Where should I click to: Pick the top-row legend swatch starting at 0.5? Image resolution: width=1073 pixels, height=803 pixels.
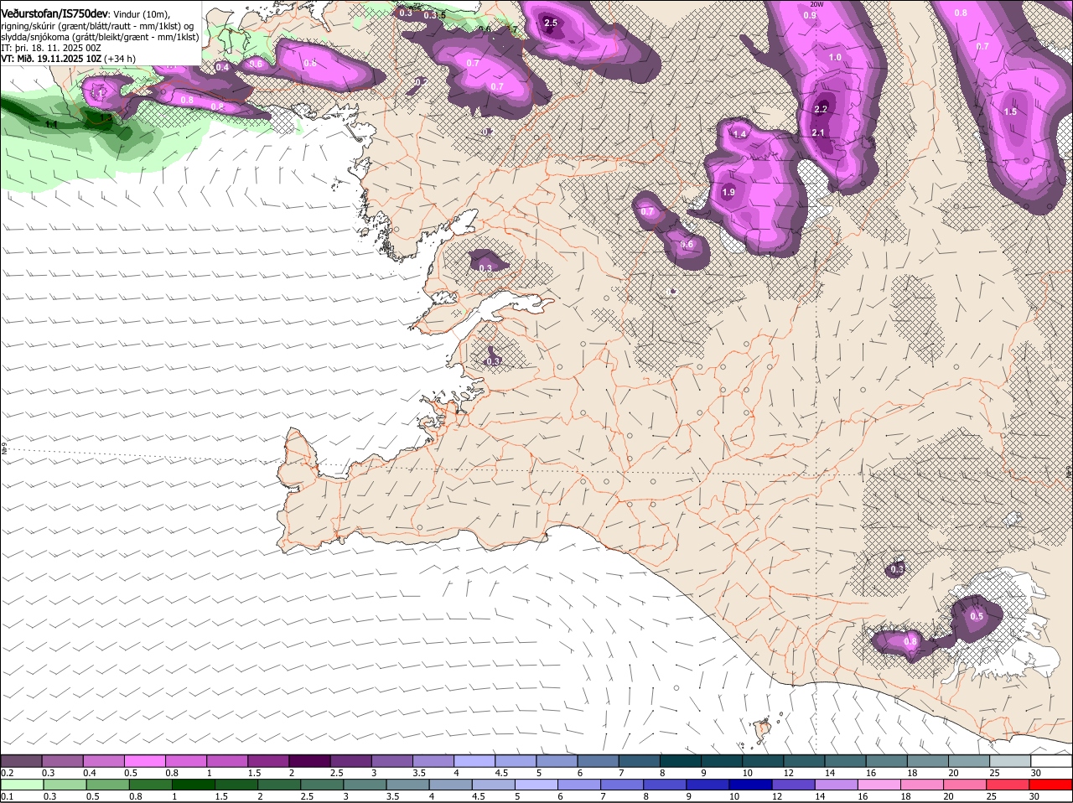pos(145,760)
